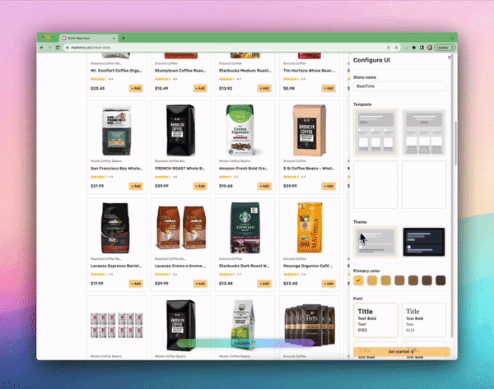Click the browser forward arrow
494x389 pixels.
click(x=49, y=48)
